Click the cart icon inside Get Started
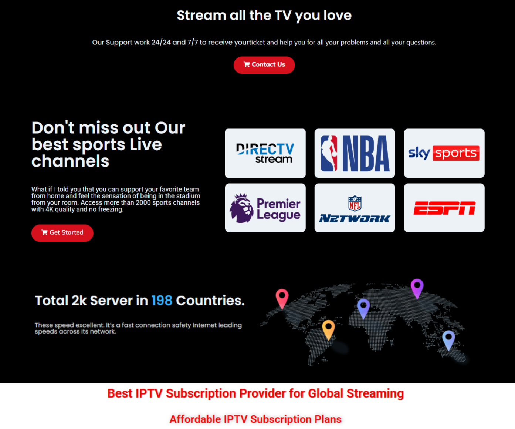This screenshot has width=515, height=429. pos(45,232)
